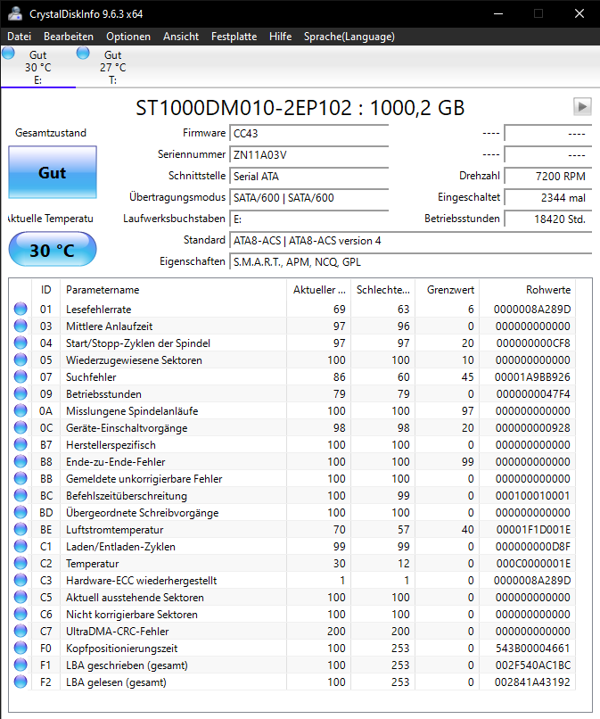Click the status orb for Nicht korrigierbare Sektoren

21,614
